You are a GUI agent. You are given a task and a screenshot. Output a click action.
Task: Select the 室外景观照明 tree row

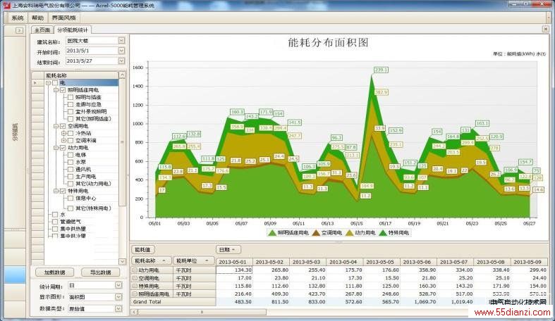91,112
